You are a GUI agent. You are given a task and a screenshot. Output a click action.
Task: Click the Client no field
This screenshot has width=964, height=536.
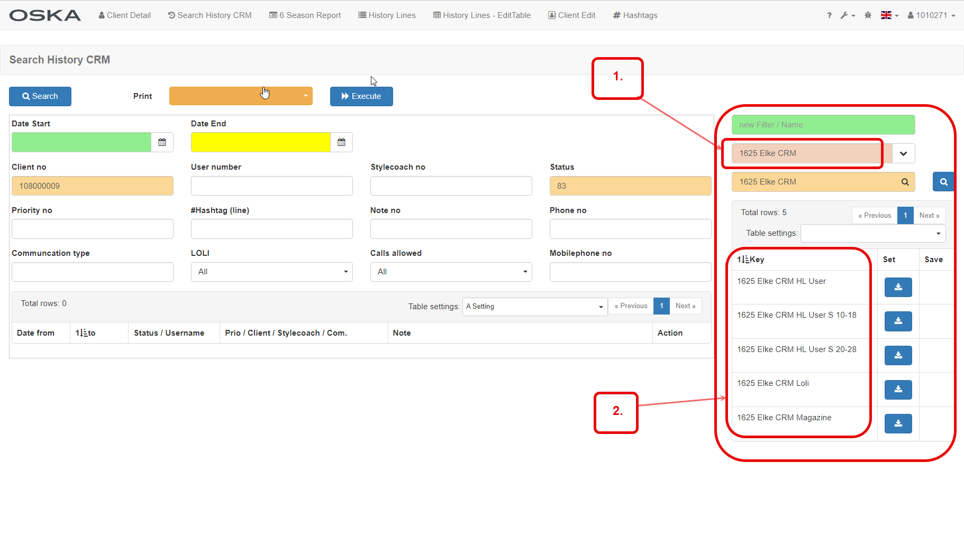pos(93,186)
